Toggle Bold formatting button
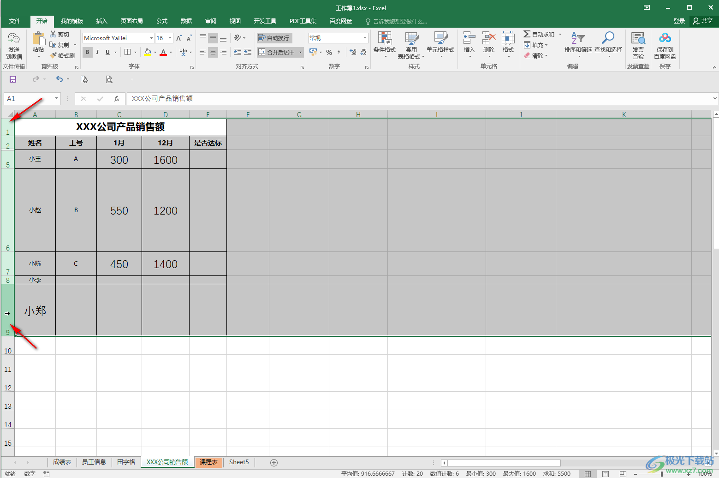This screenshot has width=719, height=478. (x=87, y=52)
